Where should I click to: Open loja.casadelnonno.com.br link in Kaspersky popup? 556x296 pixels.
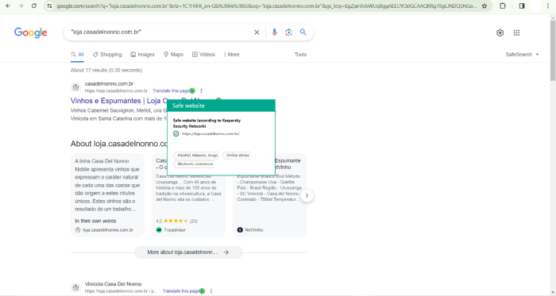coord(211,134)
